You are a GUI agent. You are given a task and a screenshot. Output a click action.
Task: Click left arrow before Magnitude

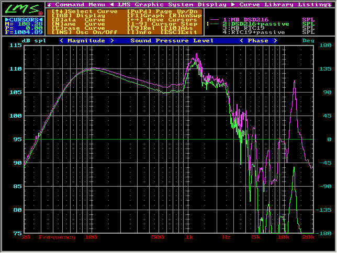62,41
